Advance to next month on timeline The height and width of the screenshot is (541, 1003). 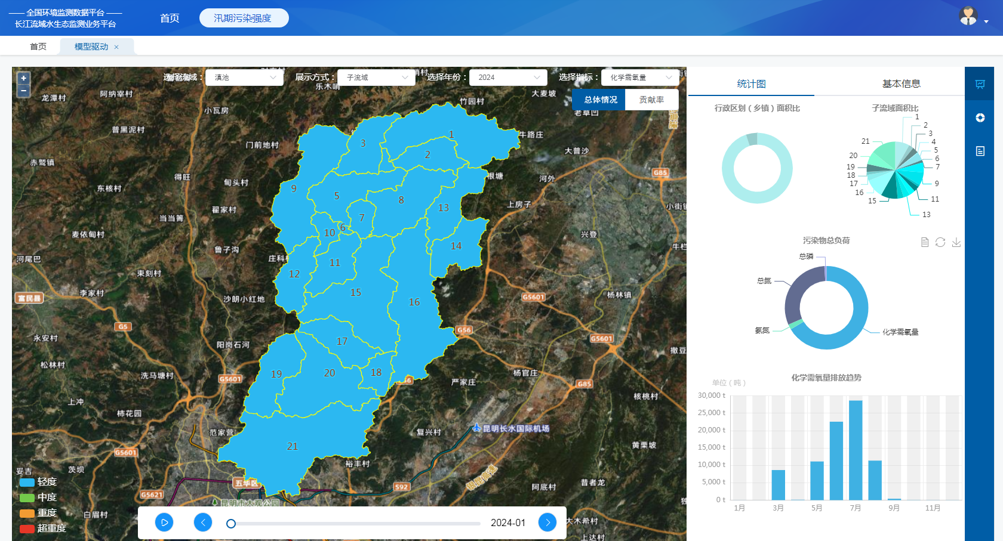click(x=547, y=523)
